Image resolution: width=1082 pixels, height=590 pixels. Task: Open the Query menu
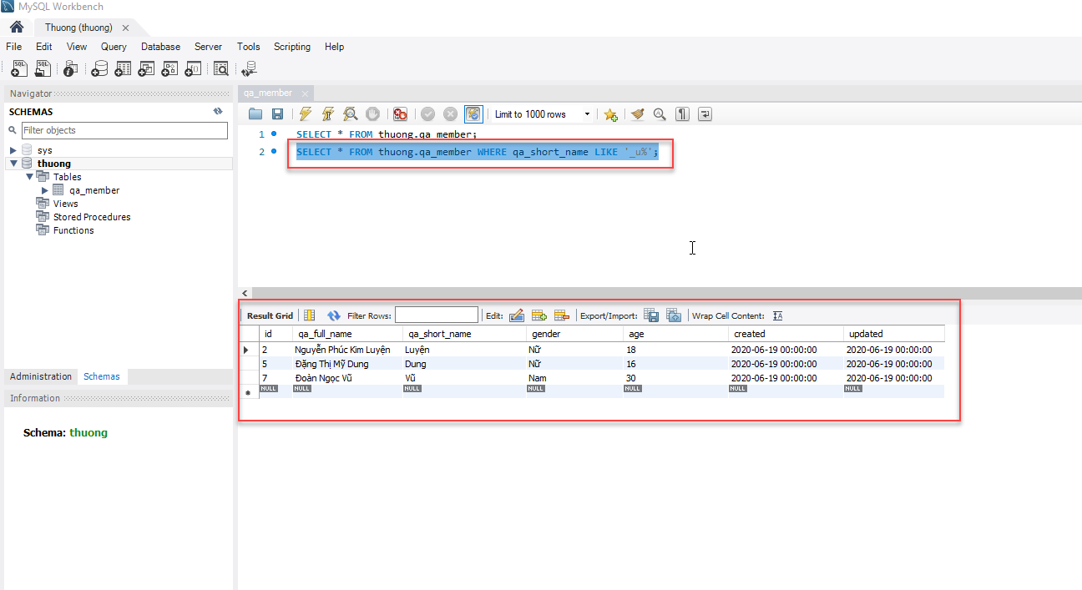[114, 47]
